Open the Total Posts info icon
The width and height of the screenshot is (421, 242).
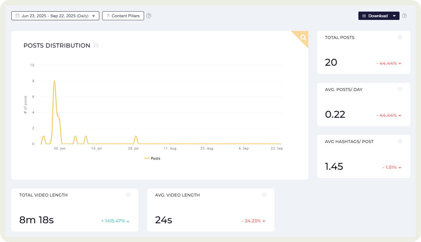coord(400,37)
